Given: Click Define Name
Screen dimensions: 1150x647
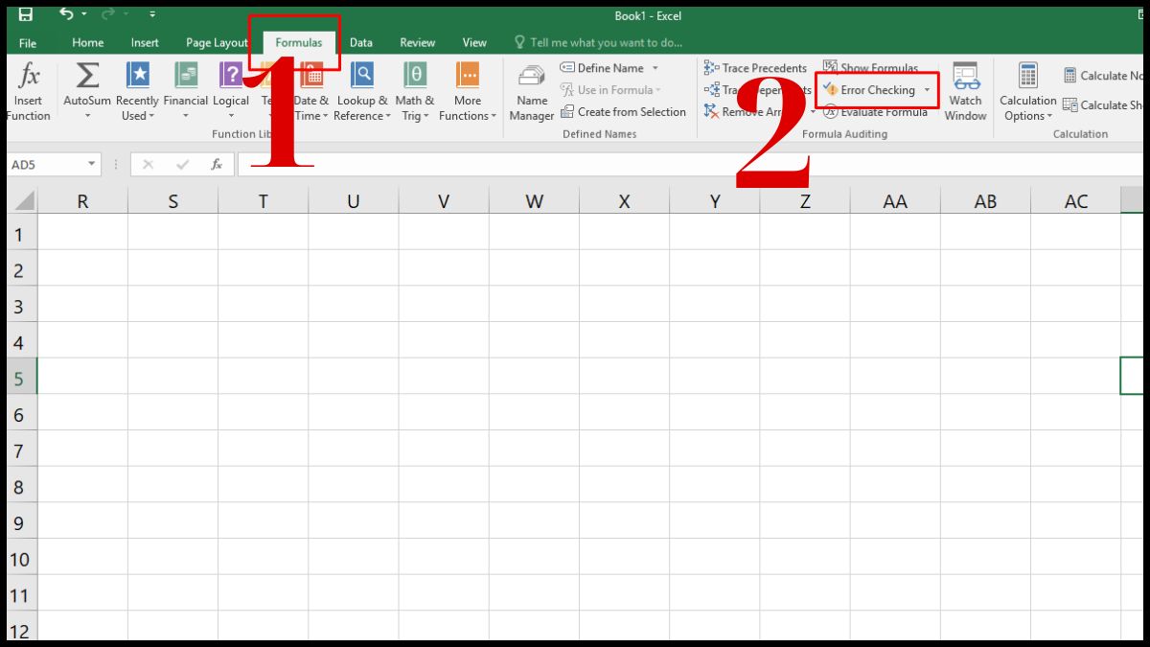Looking at the screenshot, I should tap(603, 68).
